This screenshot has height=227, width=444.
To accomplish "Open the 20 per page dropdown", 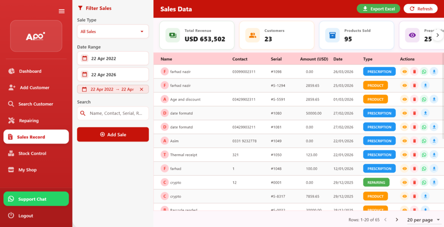I will tap(423, 220).
